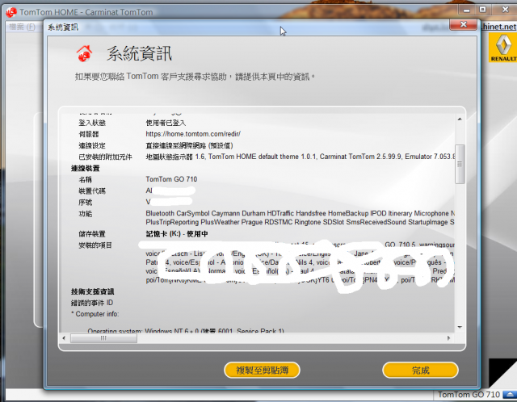Click the 記憶卡 (K:) - 使用中 storage value
This screenshot has height=402, width=517.
tap(177, 234)
